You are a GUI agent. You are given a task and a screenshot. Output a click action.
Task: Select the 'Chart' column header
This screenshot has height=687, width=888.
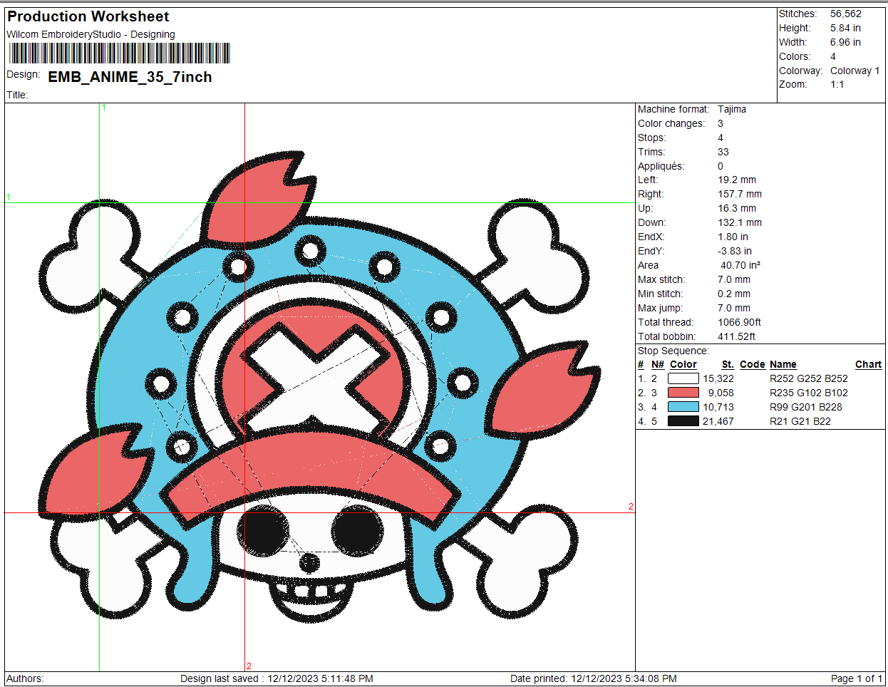click(x=868, y=364)
